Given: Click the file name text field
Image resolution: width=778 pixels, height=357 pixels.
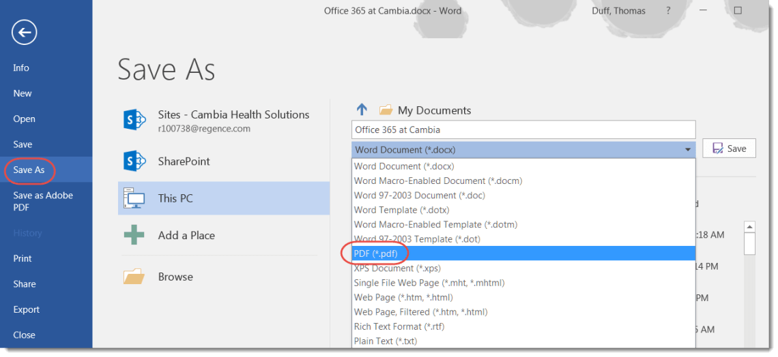Looking at the screenshot, I should coord(523,129).
